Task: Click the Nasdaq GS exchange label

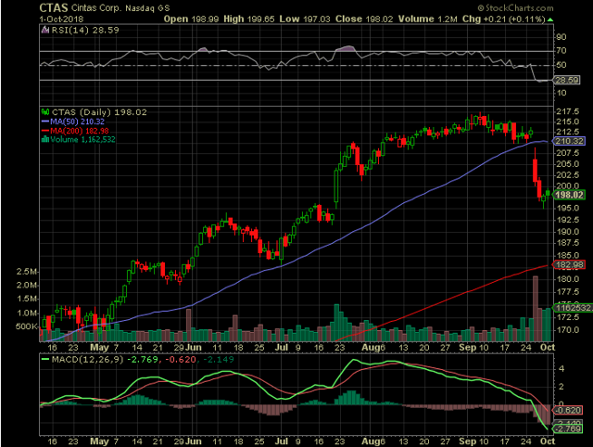Action: pos(147,8)
